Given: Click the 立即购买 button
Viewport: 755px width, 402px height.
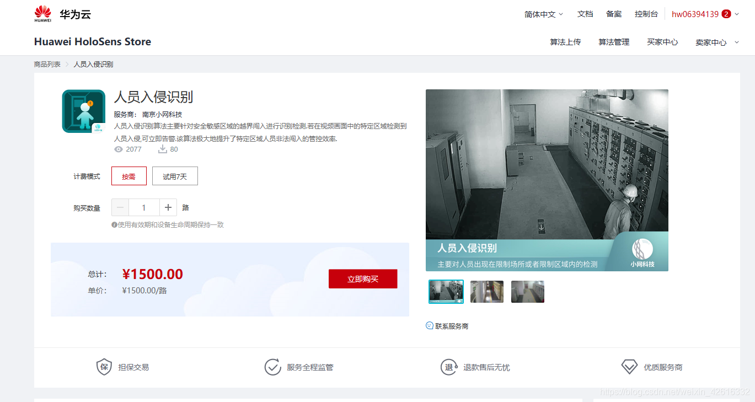Looking at the screenshot, I should click(x=363, y=278).
